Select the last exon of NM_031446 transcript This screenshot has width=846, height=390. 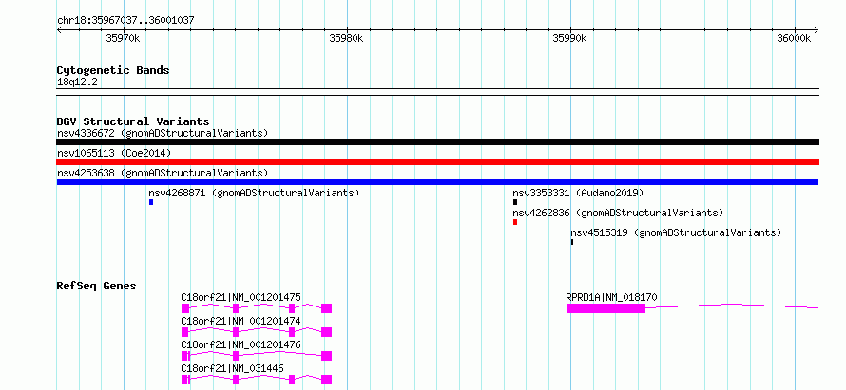326,380
